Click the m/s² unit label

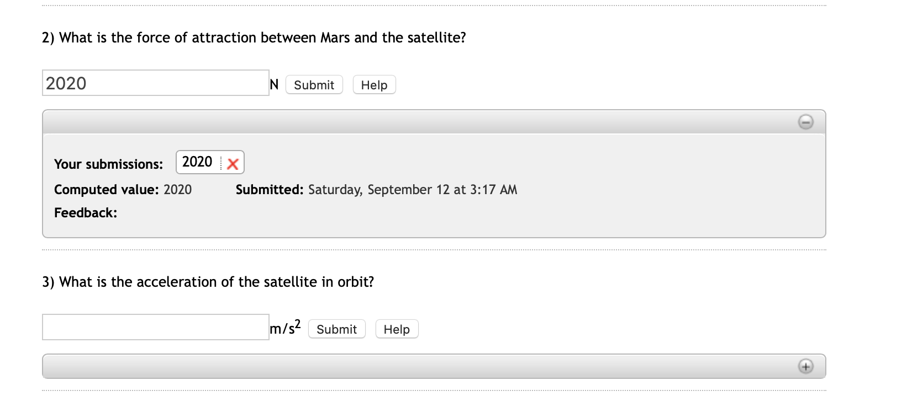285,328
